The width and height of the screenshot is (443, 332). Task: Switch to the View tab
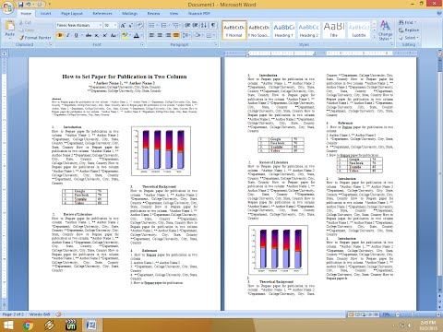[174, 14]
